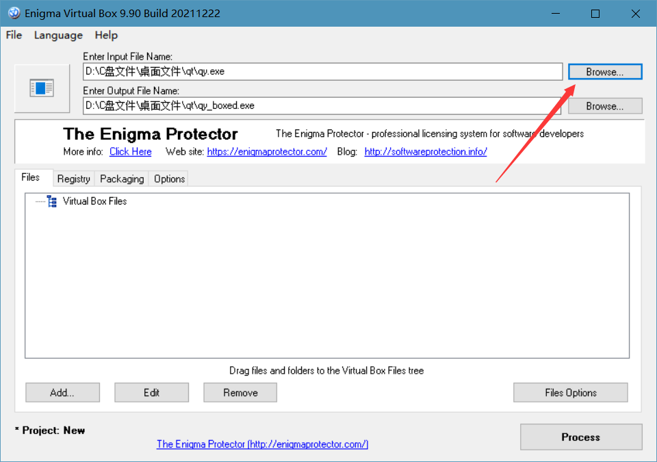657x462 pixels.
Task: Open the File menu
Action: 14,35
